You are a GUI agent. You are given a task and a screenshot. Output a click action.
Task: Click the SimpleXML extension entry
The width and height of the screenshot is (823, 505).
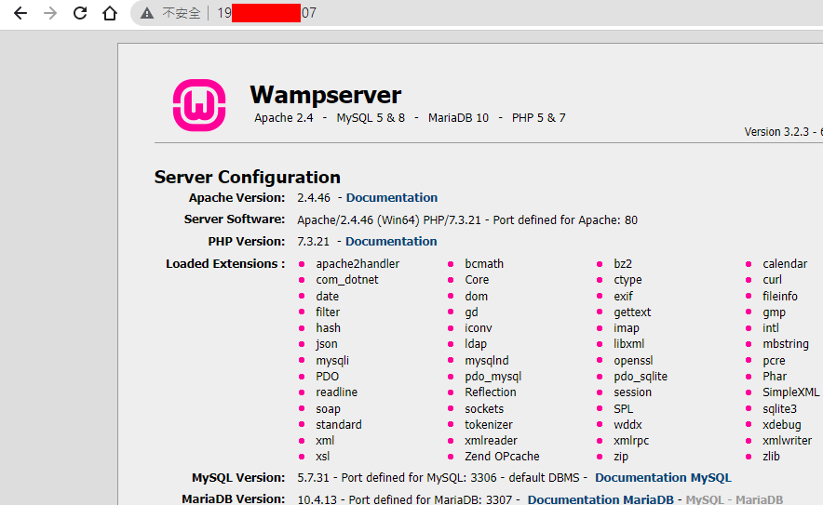click(x=791, y=392)
